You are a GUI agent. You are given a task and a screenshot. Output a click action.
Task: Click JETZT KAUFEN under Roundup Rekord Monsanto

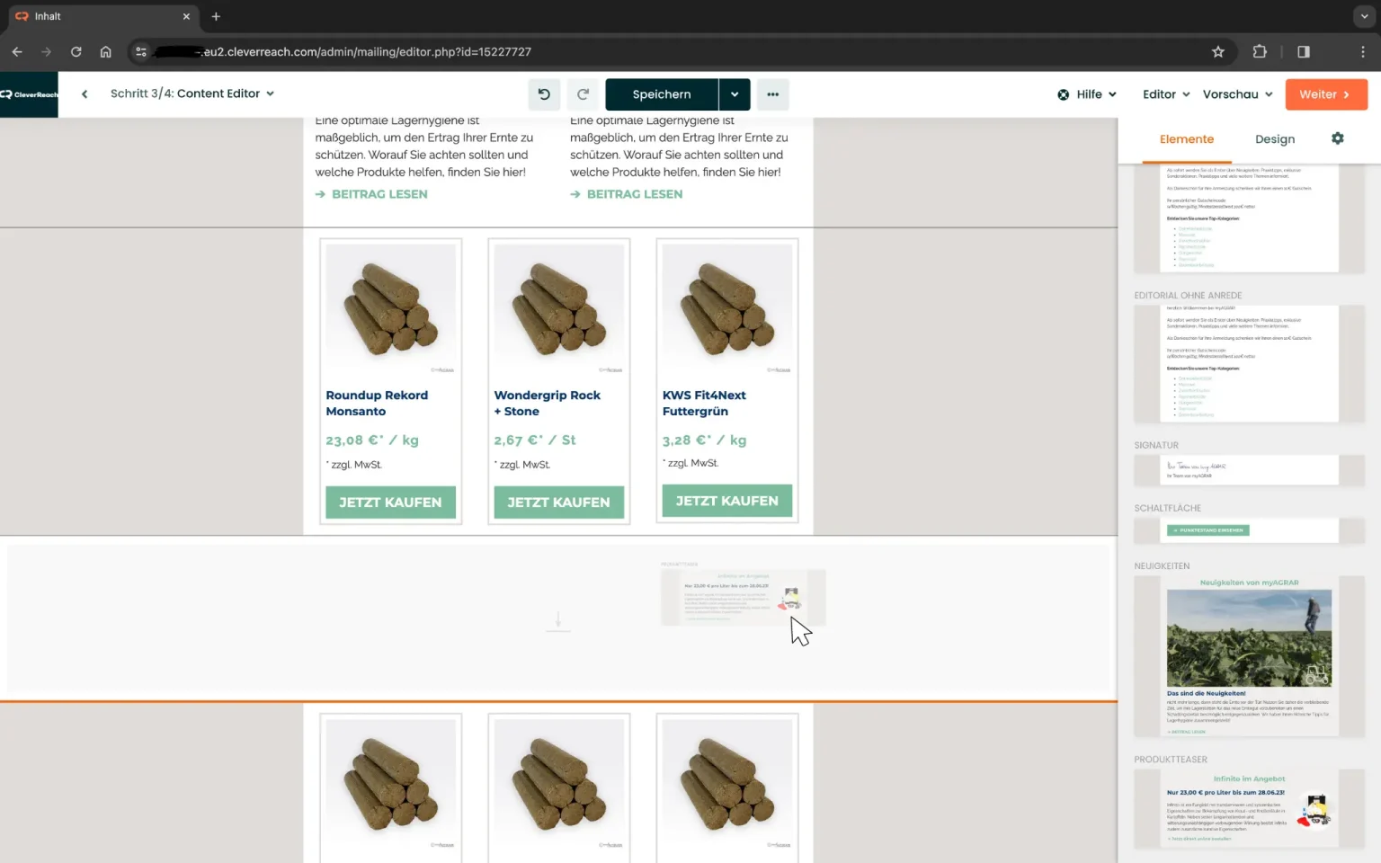[x=390, y=503]
